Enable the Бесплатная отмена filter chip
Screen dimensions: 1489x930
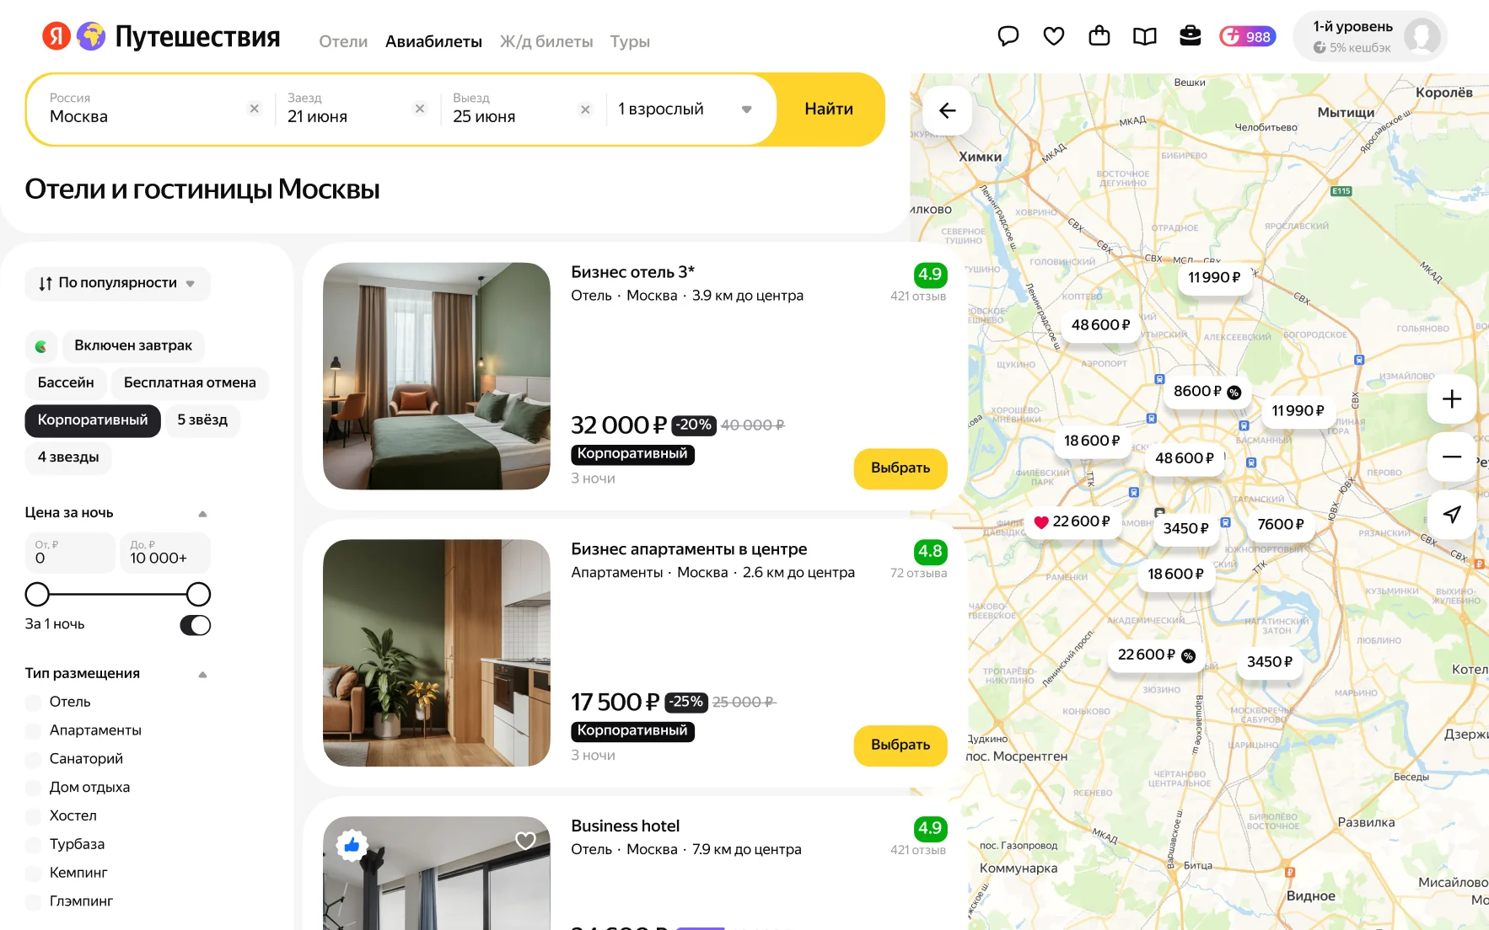click(190, 383)
